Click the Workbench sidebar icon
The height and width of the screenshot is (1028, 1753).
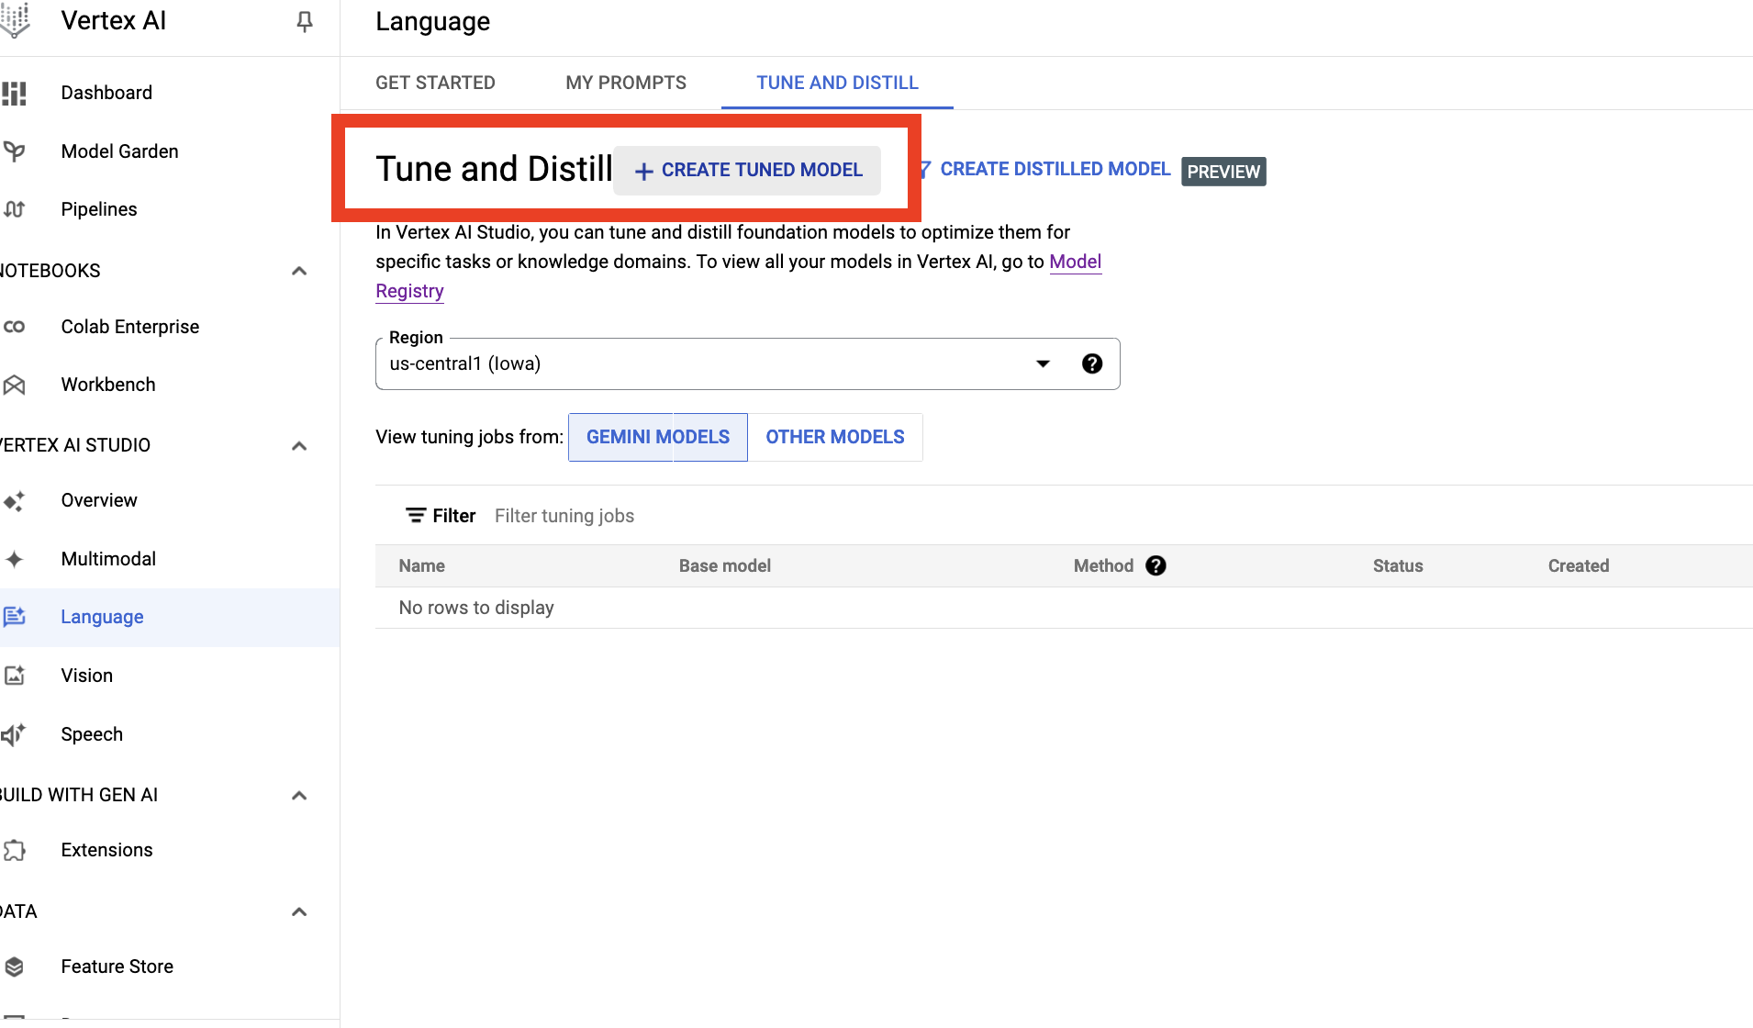[x=14, y=385]
